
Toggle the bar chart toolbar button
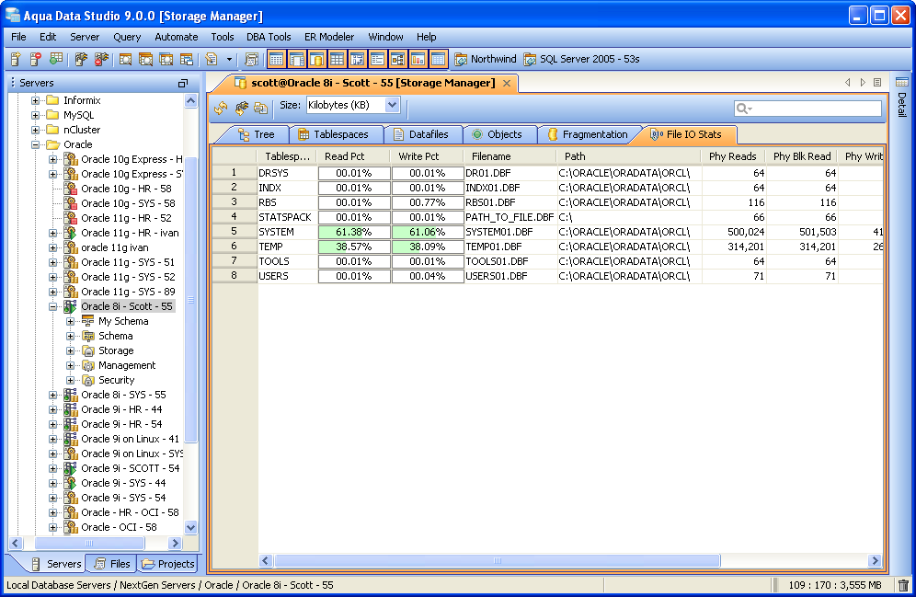click(418, 59)
